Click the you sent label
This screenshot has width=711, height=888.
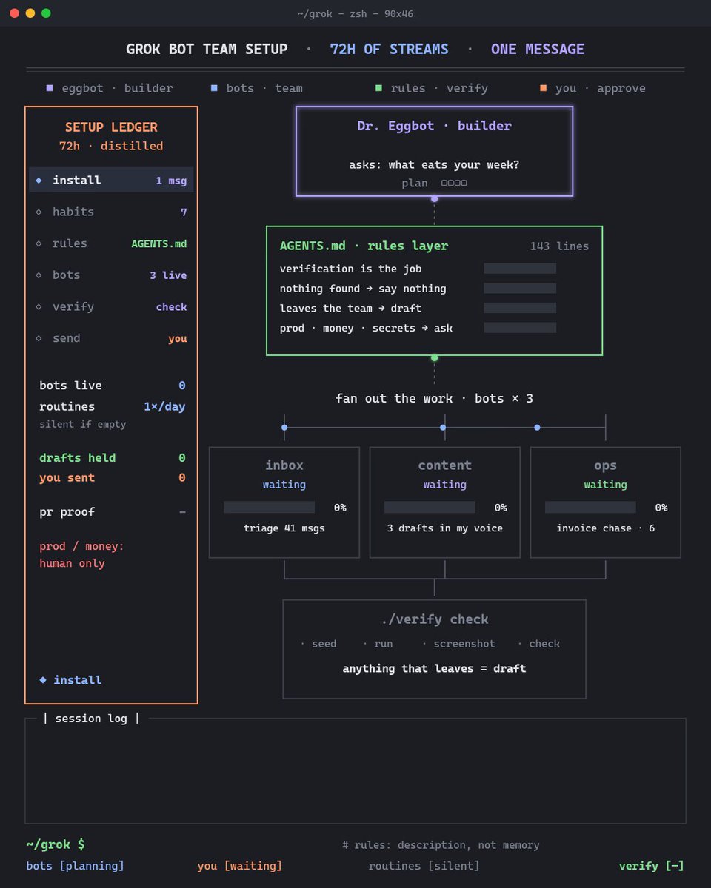[67, 478]
